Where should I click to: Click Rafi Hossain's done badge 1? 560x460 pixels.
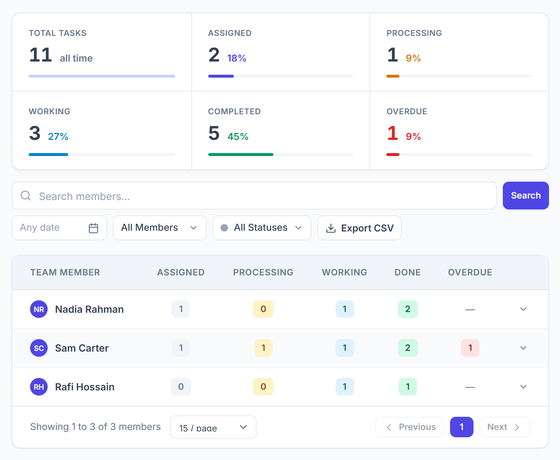tap(408, 387)
